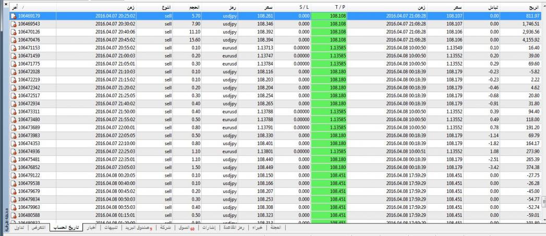
Task: Click the order icon for 106472219
Action: (x=14, y=80)
